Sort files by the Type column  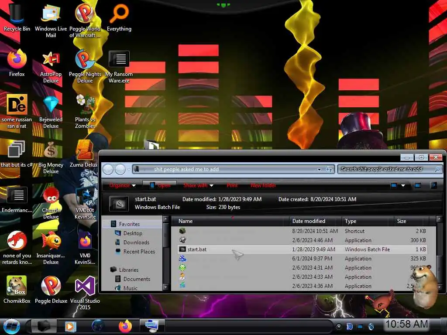click(368, 221)
